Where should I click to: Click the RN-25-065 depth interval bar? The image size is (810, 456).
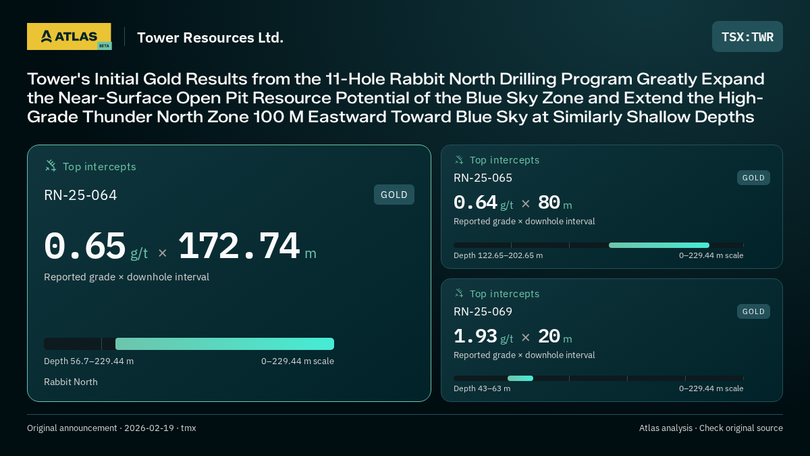[x=598, y=245]
